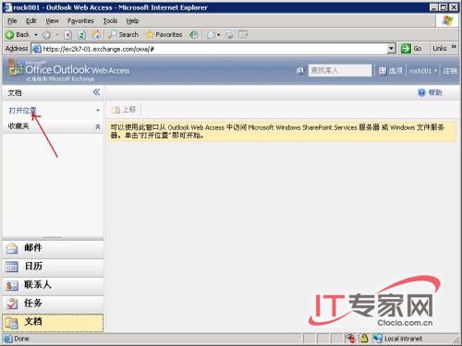Click the Search magnifier toolbar button
The height and width of the screenshot is (346, 462).
click(x=124, y=34)
